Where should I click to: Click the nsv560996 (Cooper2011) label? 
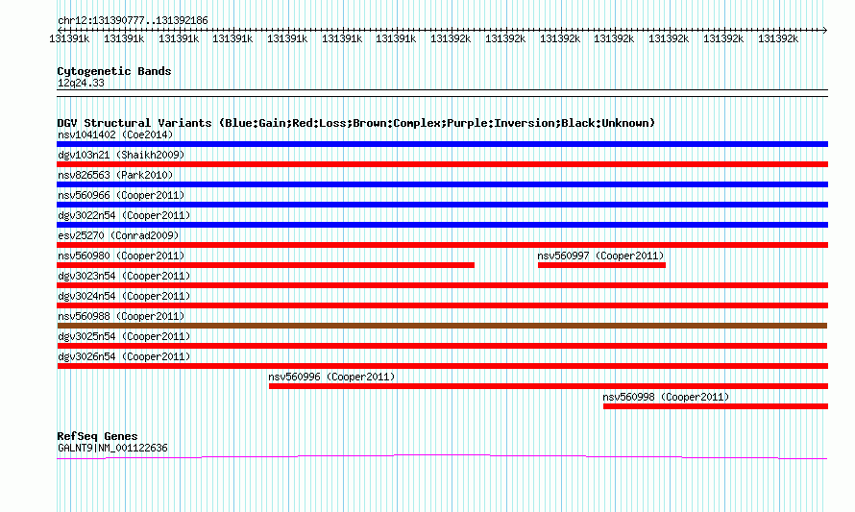coord(331,377)
